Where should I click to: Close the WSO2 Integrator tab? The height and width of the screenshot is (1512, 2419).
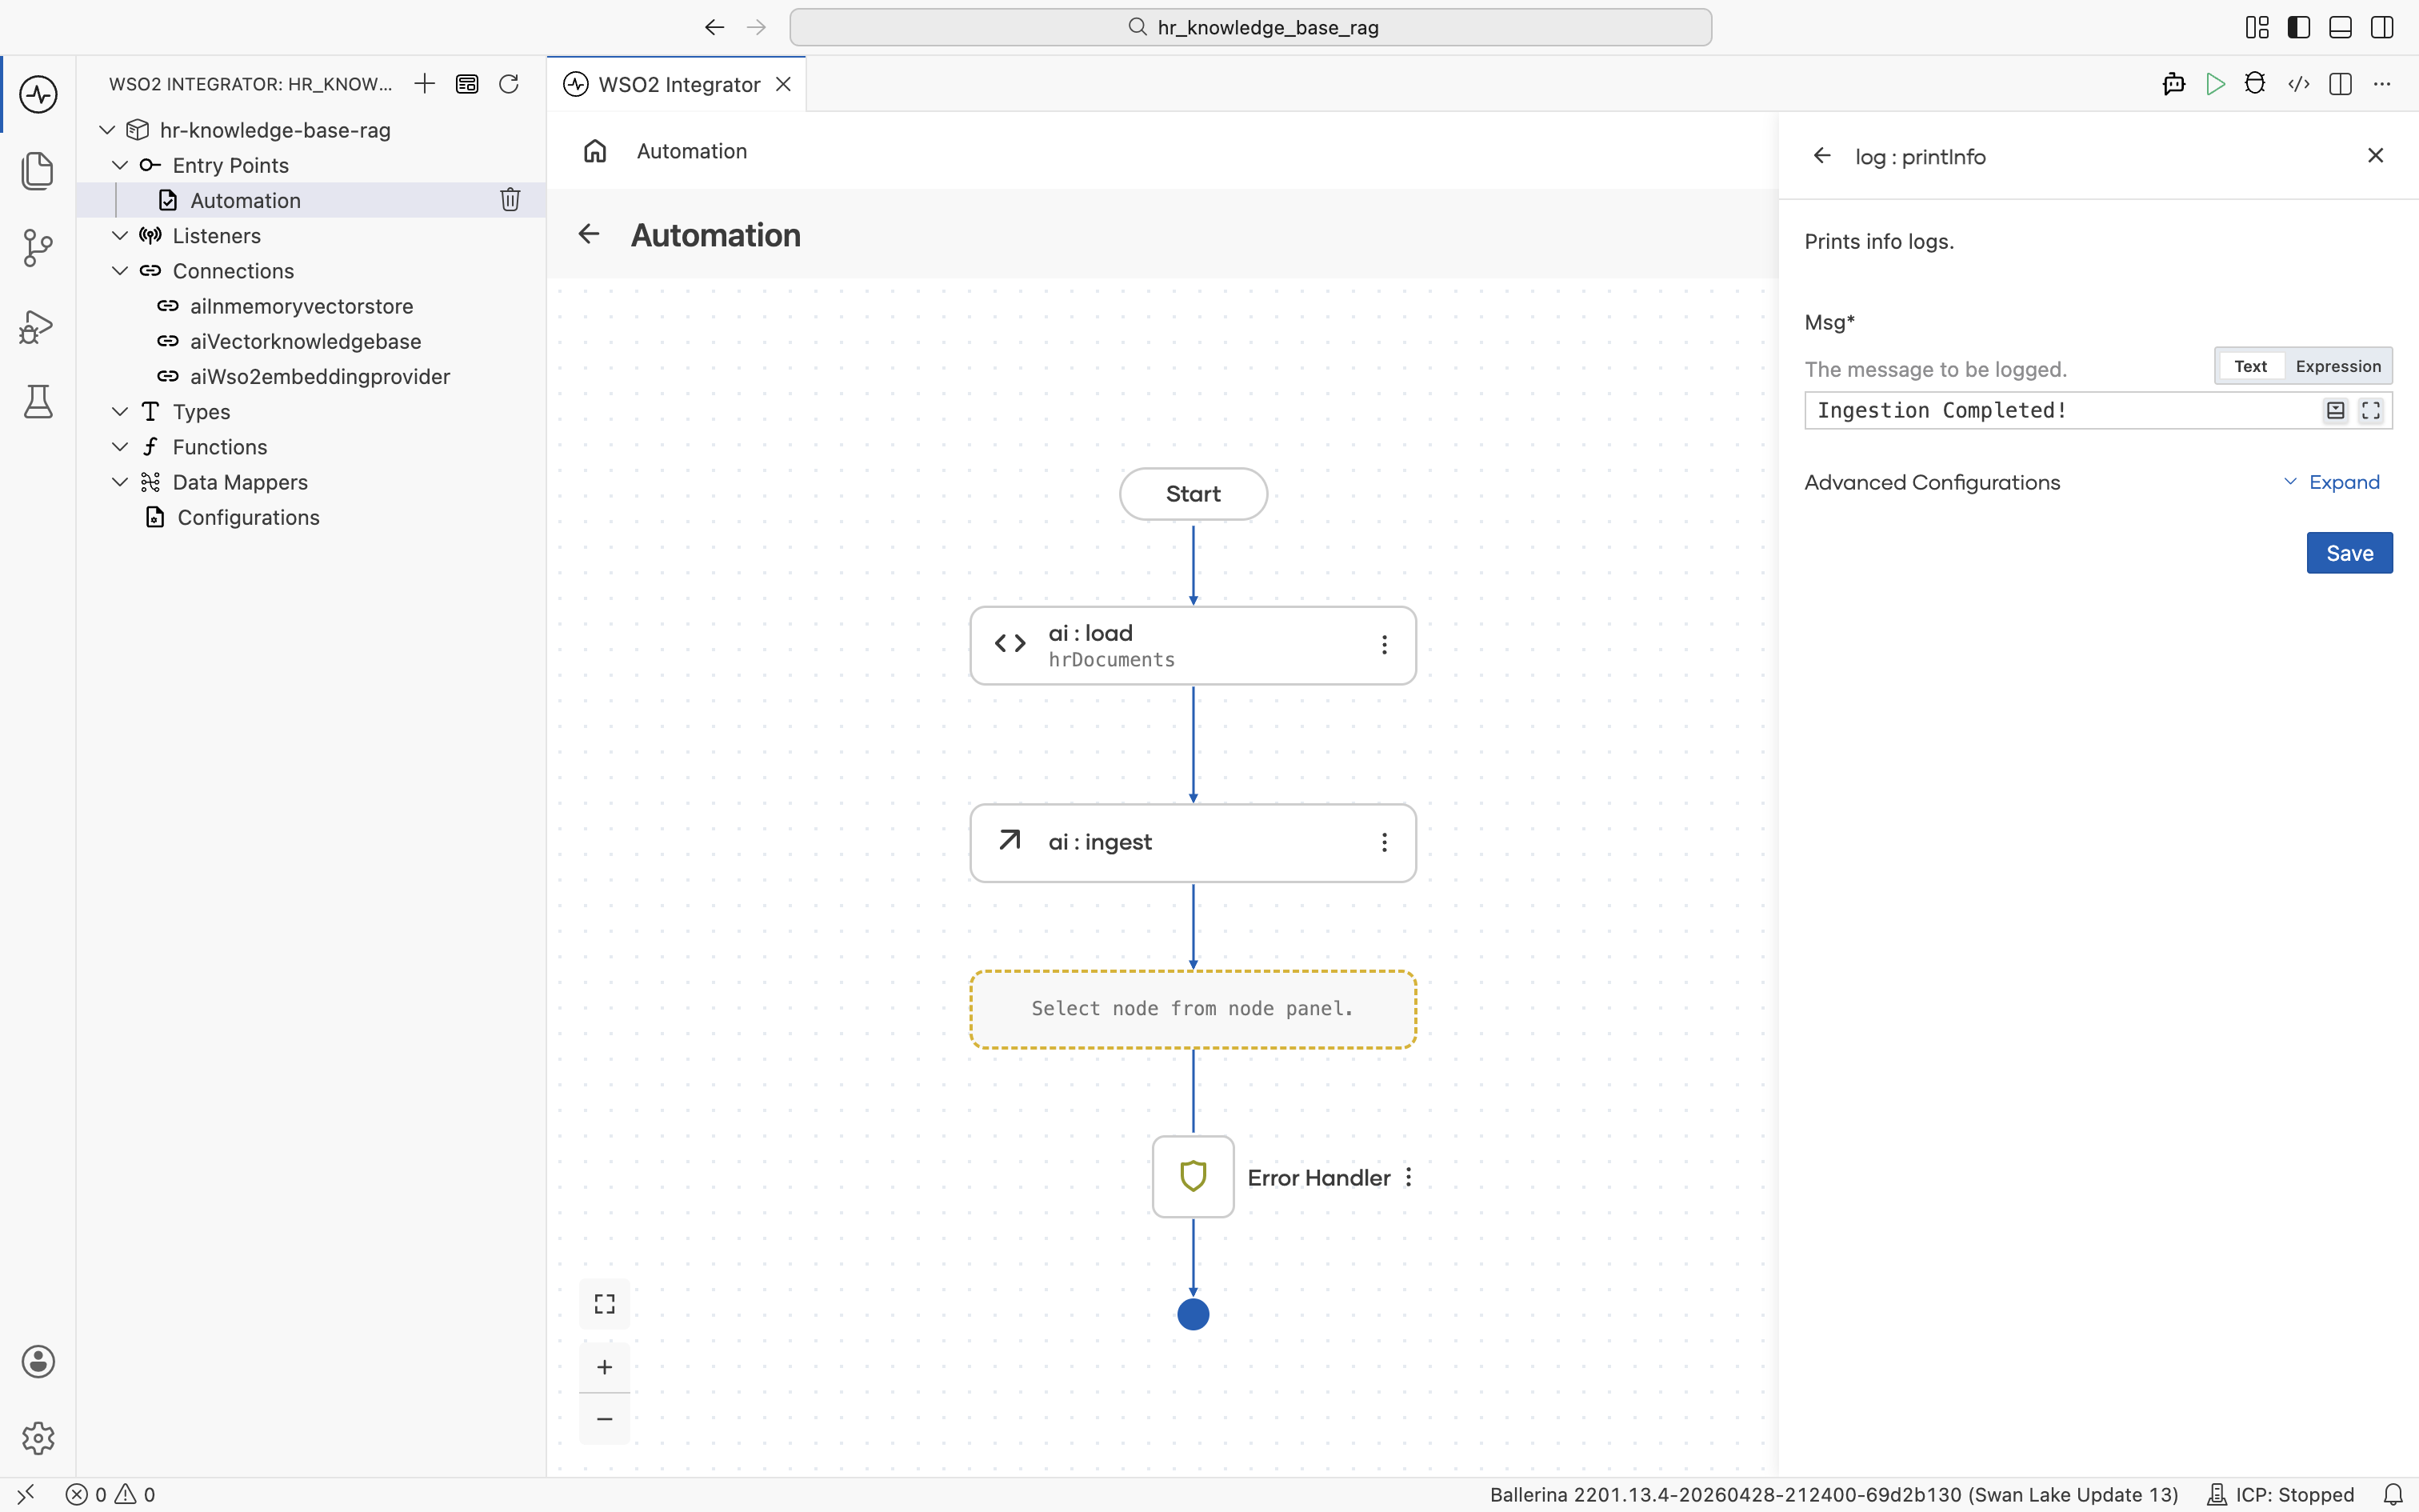(x=784, y=84)
